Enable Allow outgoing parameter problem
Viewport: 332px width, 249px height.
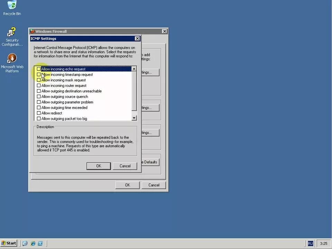click(38, 102)
